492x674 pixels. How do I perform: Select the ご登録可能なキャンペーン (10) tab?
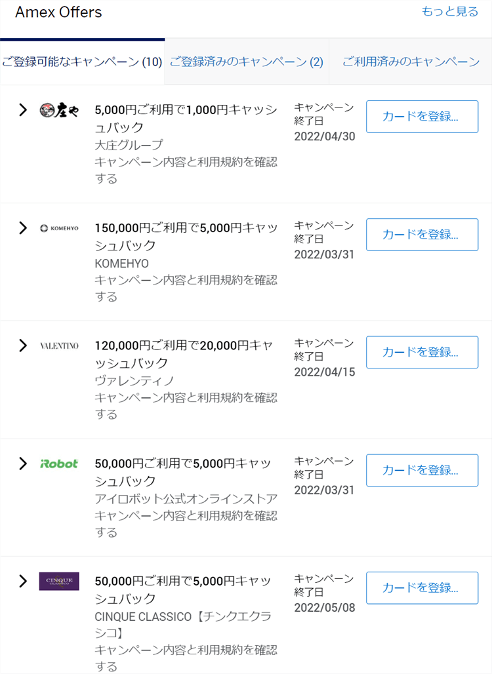pyautogui.click(x=82, y=62)
